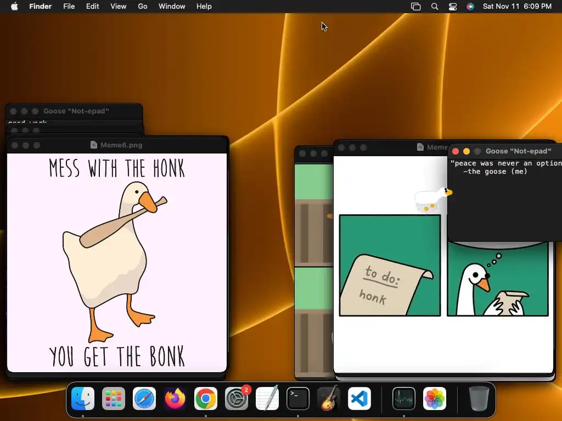
Task: Launch Google Chrome from the Dock
Action: click(206, 399)
